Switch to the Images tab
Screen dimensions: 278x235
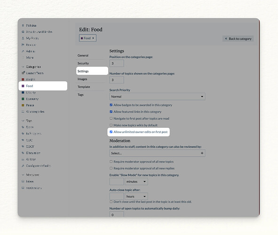[x=82, y=79]
